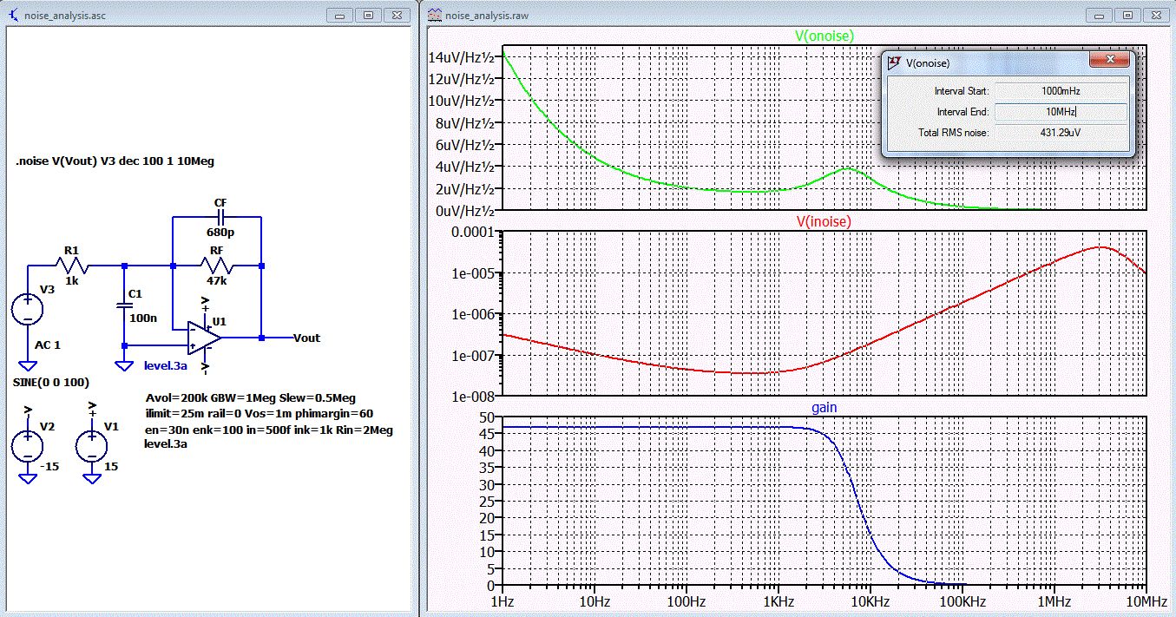Click the green V(onoise) trace label
The image size is (1176, 617).
(x=825, y=36)
